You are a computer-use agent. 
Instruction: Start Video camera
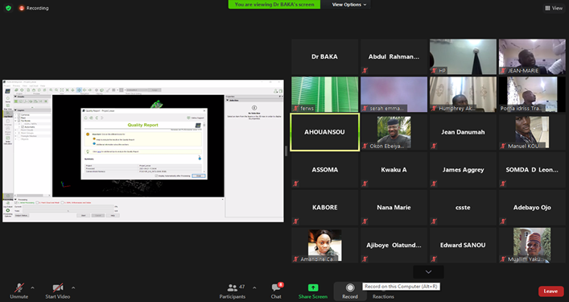[x=58, y=291]
